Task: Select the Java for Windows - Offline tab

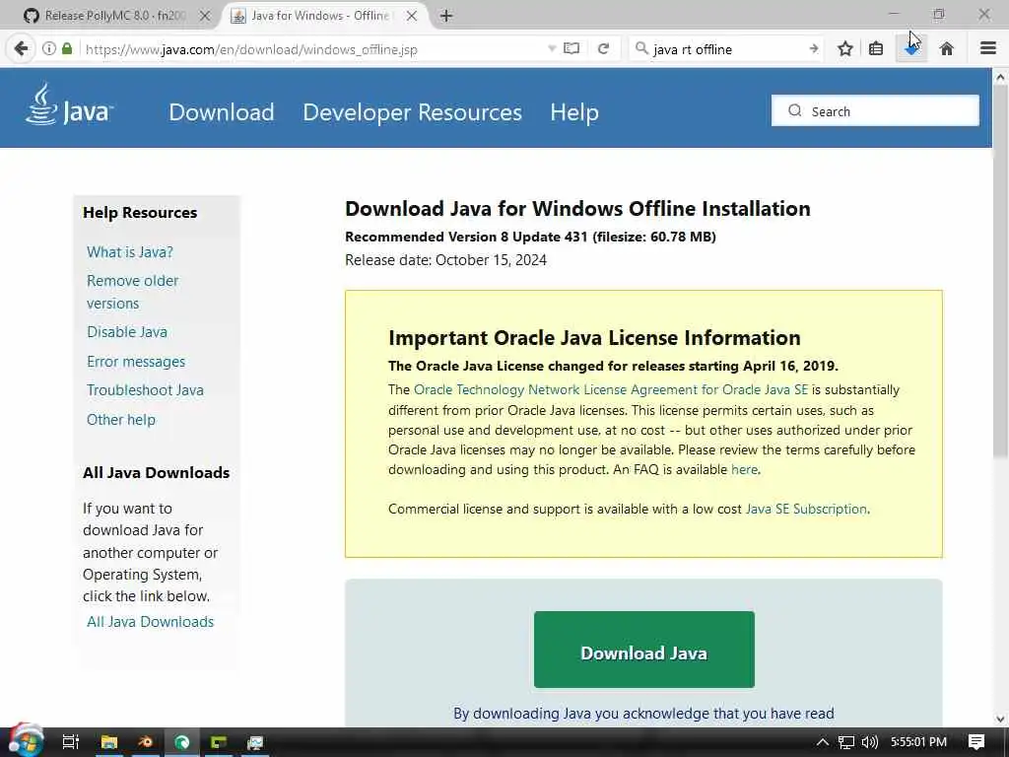Action: [x=319, y=16]
